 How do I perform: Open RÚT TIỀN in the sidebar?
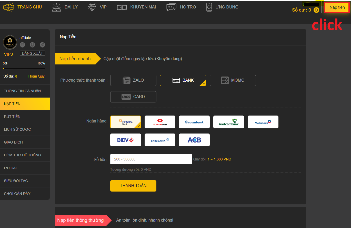(25, 117)
